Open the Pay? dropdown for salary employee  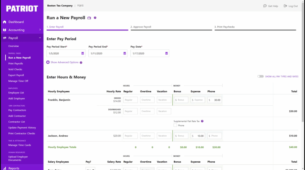pos(90,169)
